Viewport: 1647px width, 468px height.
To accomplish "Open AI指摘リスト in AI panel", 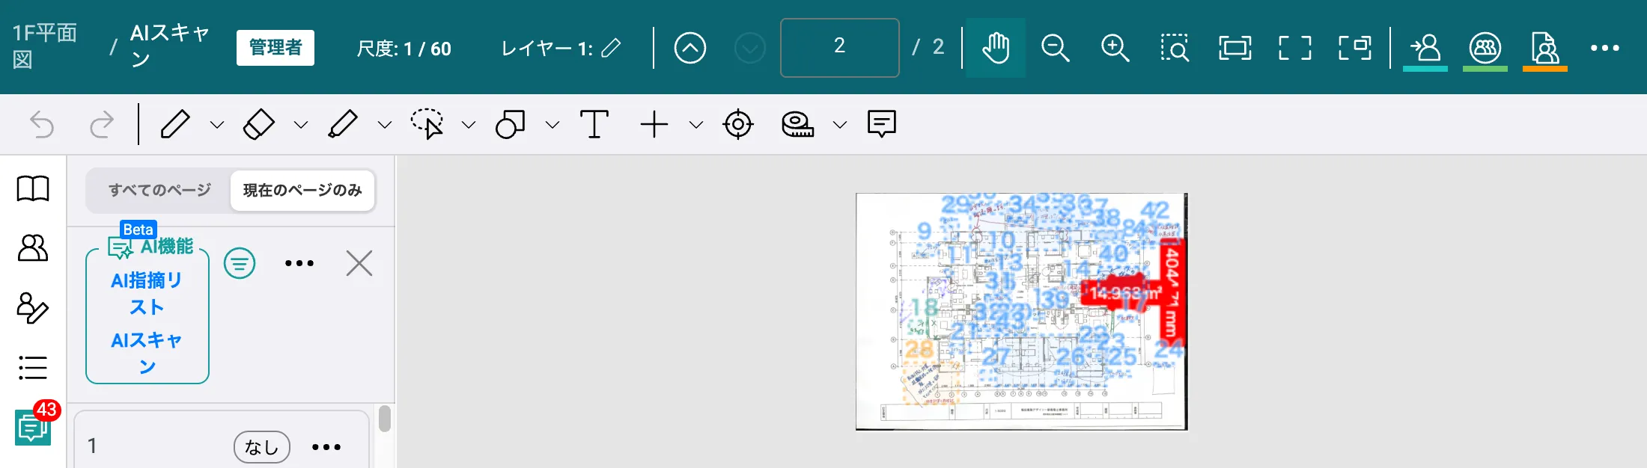I will pos(147,294).
